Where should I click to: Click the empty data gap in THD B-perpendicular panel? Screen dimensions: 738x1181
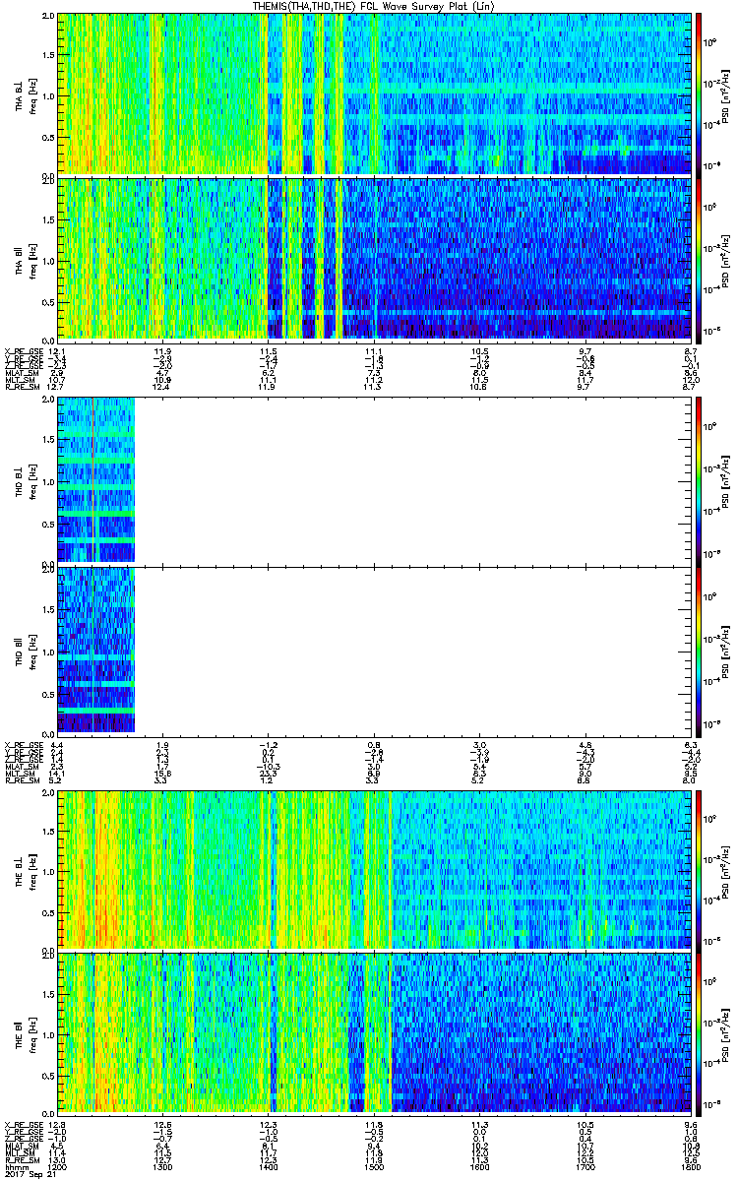click(413, 479)
